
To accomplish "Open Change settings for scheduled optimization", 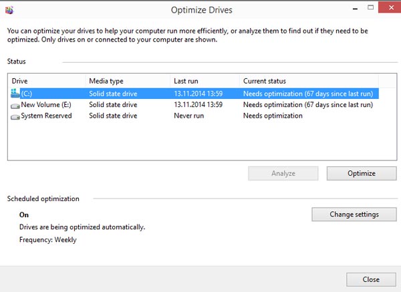I will [x=354, y=214].
